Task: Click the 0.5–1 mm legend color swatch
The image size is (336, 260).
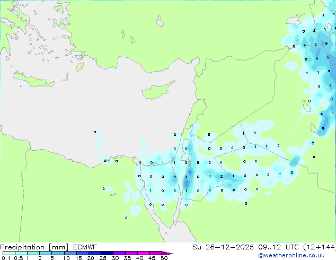Action: (21, 253)
